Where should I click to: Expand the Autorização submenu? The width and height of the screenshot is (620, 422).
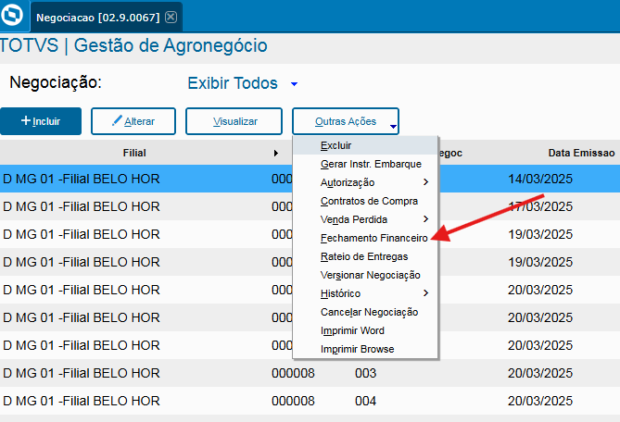point(365,182)
